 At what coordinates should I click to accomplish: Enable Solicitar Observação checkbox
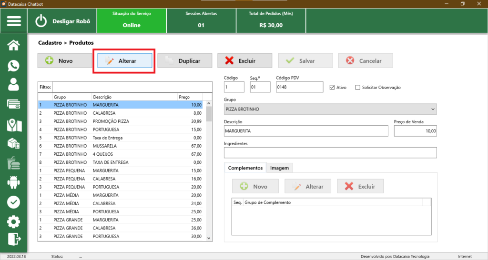(358, 88)
